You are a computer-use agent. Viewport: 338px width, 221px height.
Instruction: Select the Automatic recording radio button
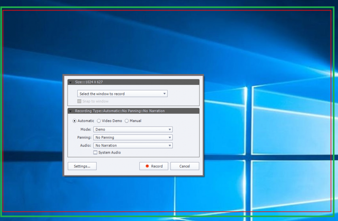click(74, 121)
